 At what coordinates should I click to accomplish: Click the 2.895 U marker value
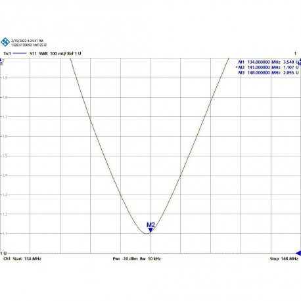291,73
